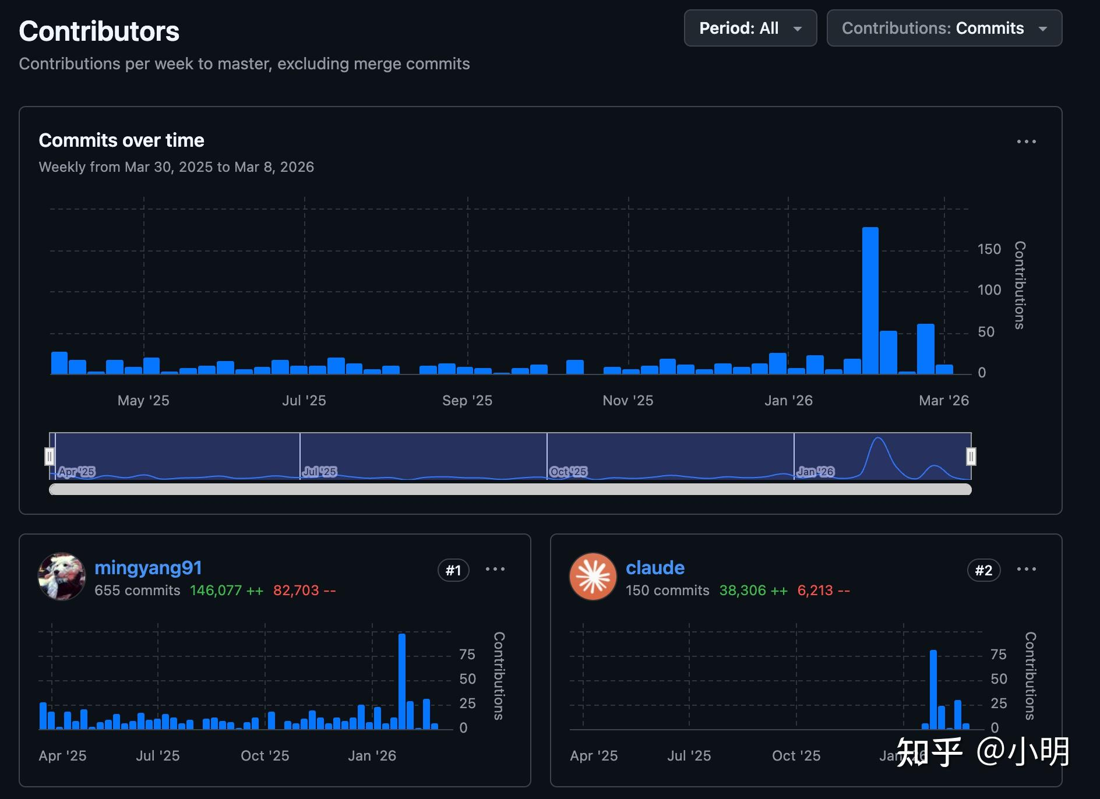Open the Commits over time options menu
The image size is (1100, 799).
[x=1027, y=142]
